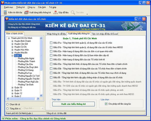Uncheck Cho phép mở file cùng lúc
The height and width of the screenshot is (121, 151).
(x=106, y=104)
